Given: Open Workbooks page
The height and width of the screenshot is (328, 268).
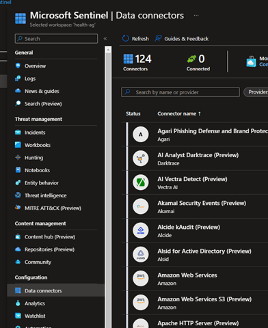Looking at the screenshot, I should 38,145.
